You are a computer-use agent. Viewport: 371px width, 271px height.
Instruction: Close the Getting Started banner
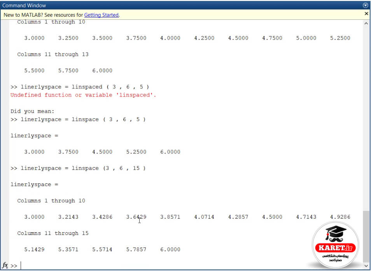366,14
